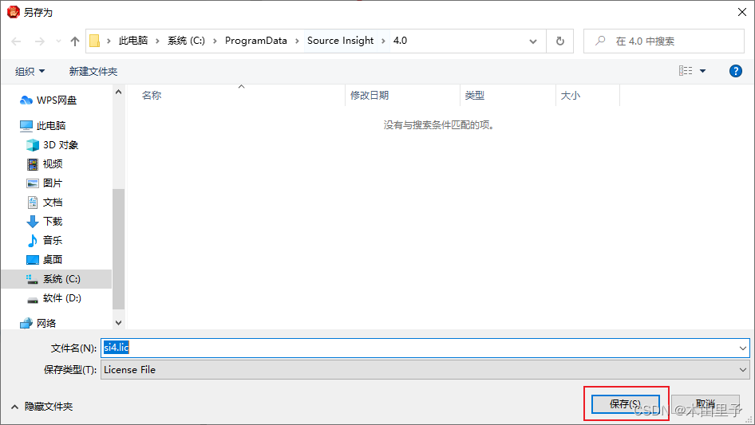This screenshot has height=425, width=755.
Task: Click the search box 在 4.0 中搜索
Action: (664, 41)
